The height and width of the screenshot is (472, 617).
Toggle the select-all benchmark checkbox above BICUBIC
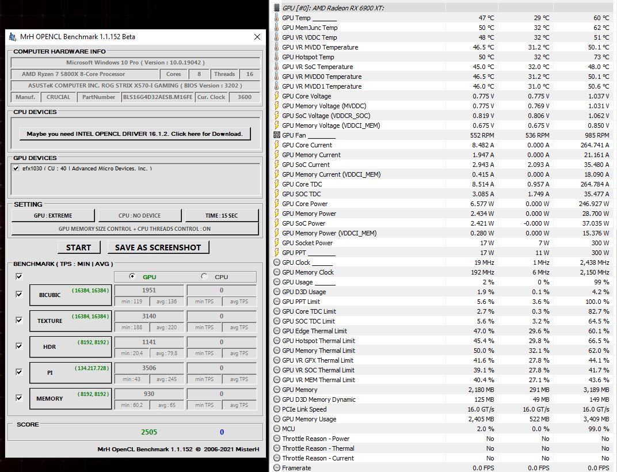19,276
